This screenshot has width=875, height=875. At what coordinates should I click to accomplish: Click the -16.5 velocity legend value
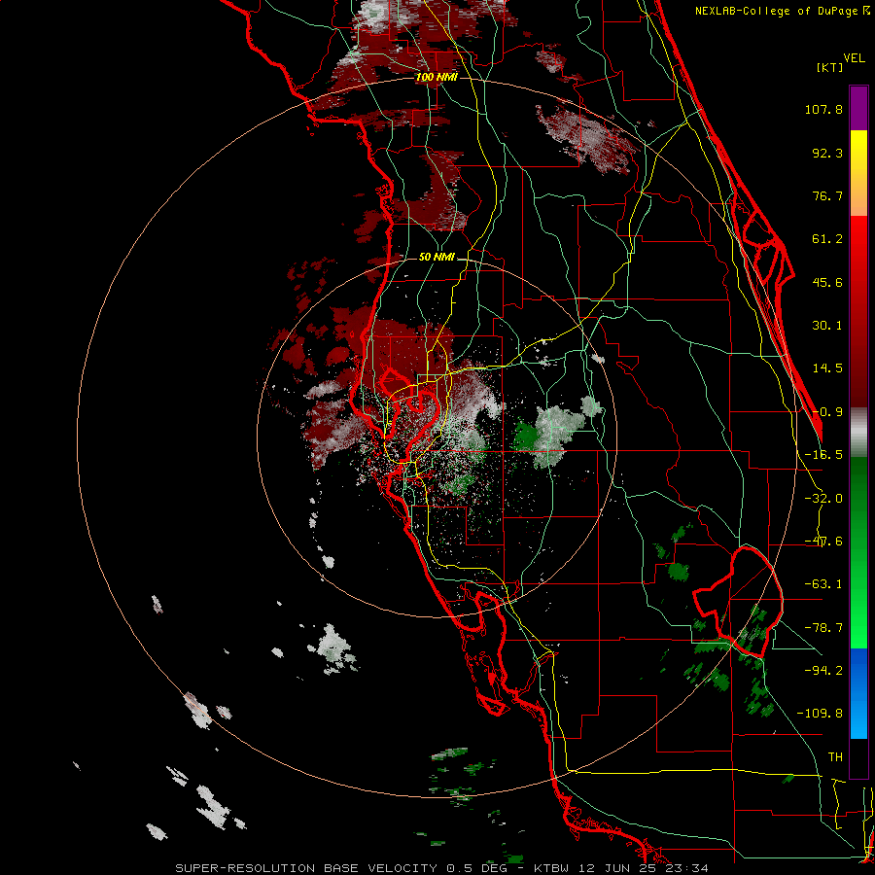823,455
